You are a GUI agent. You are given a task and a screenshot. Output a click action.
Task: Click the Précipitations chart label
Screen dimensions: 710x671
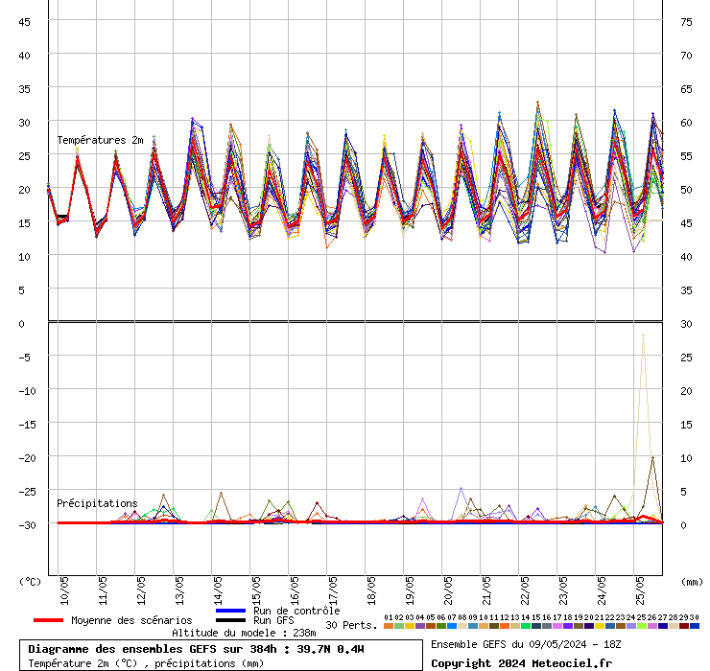96,503
